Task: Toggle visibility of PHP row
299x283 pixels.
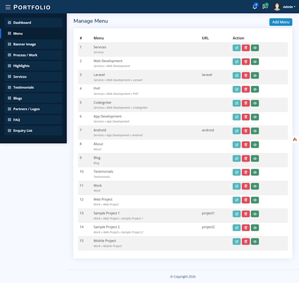Action: click(x=255, y=89)
